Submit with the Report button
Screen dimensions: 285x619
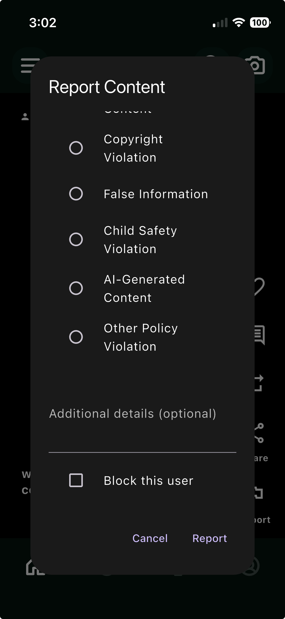[210, 538]
